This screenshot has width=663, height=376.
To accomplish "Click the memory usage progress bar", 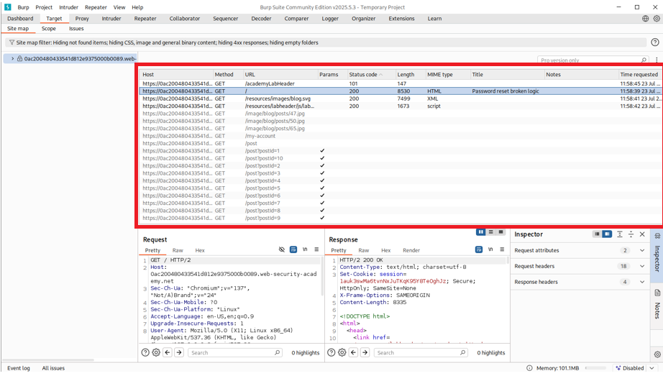I will click(x=596, y=368).
